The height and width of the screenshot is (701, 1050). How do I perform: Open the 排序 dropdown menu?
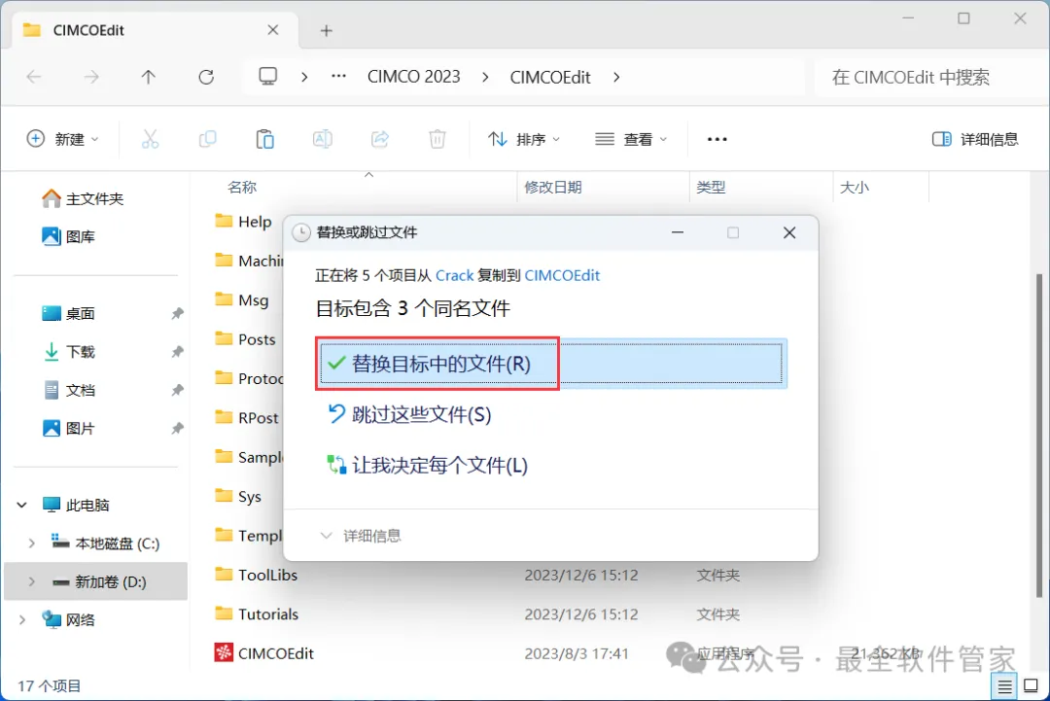(x=524, y=139)
